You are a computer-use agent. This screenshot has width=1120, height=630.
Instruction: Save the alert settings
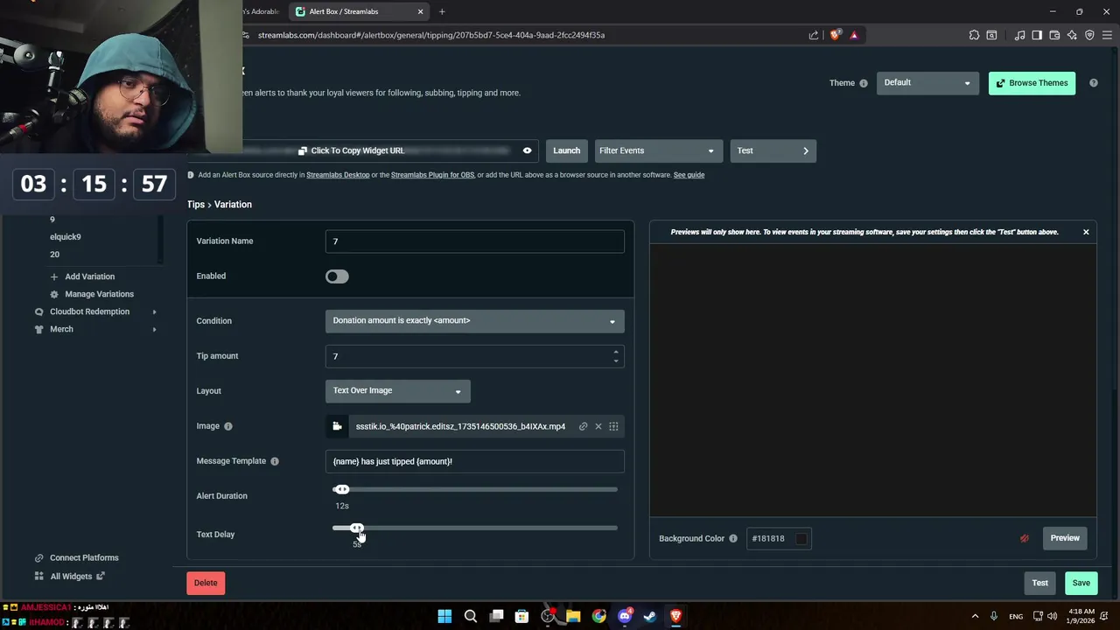pyautogui.click(x=1081, y=583)
